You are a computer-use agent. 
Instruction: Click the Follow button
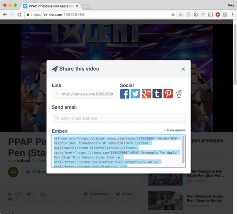[x=36, y=172]
